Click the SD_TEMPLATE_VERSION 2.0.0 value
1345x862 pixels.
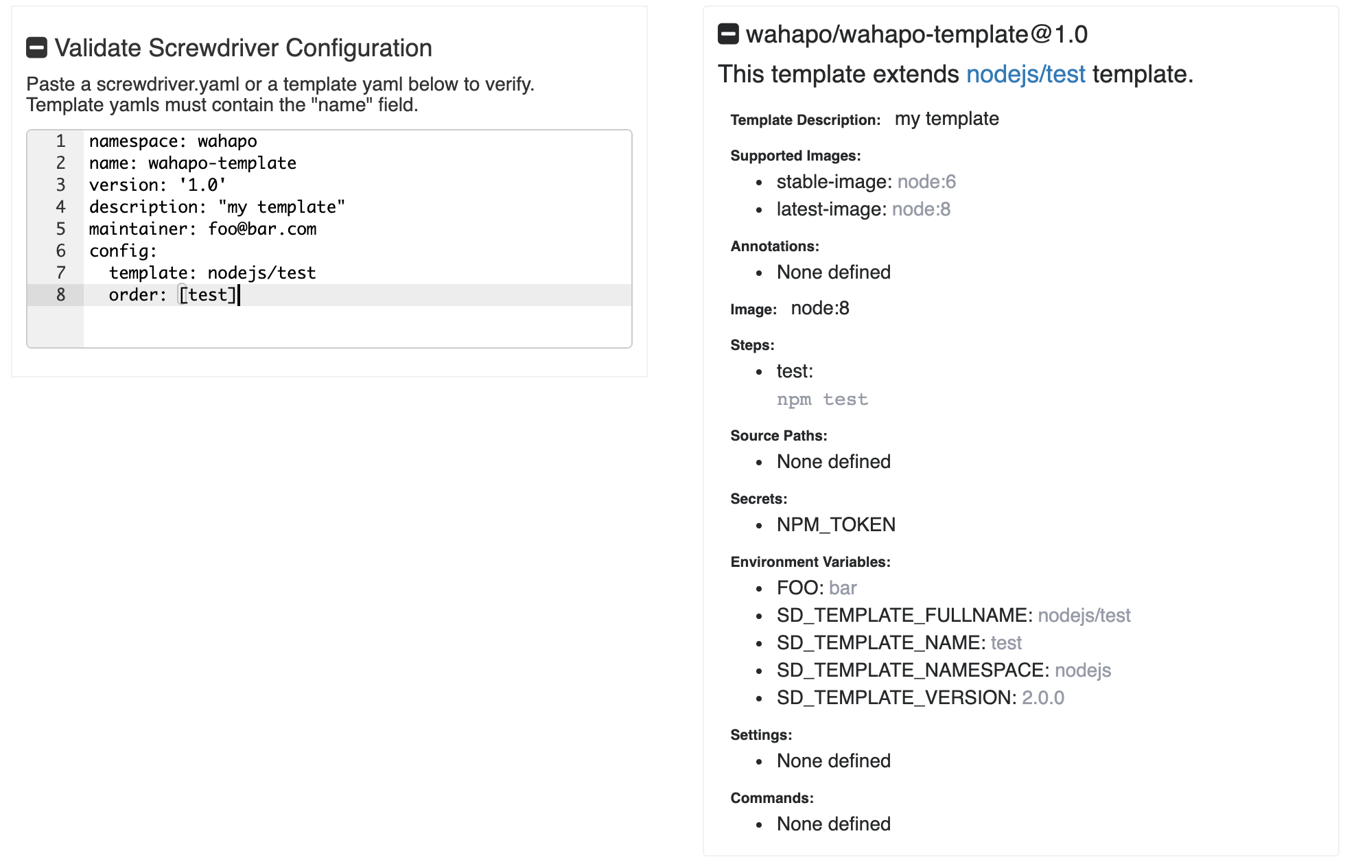(x=1043, y=698)
